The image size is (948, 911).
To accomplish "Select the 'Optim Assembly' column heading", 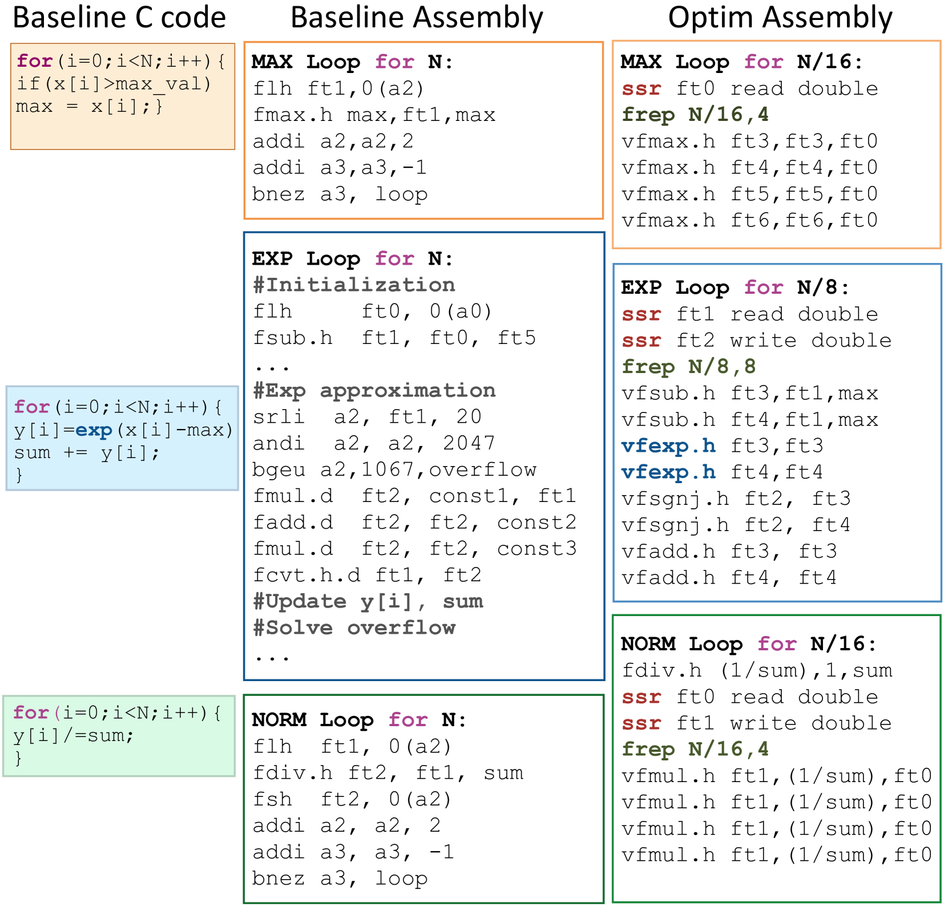I will [780, 18].
